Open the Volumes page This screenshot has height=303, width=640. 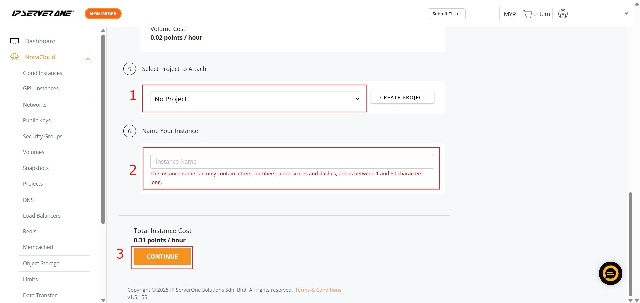[33, 152]
